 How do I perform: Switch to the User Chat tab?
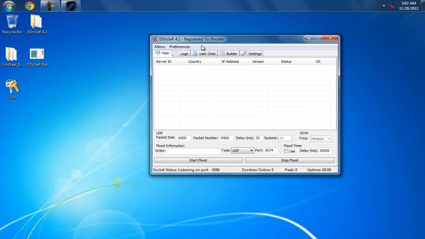204,54
